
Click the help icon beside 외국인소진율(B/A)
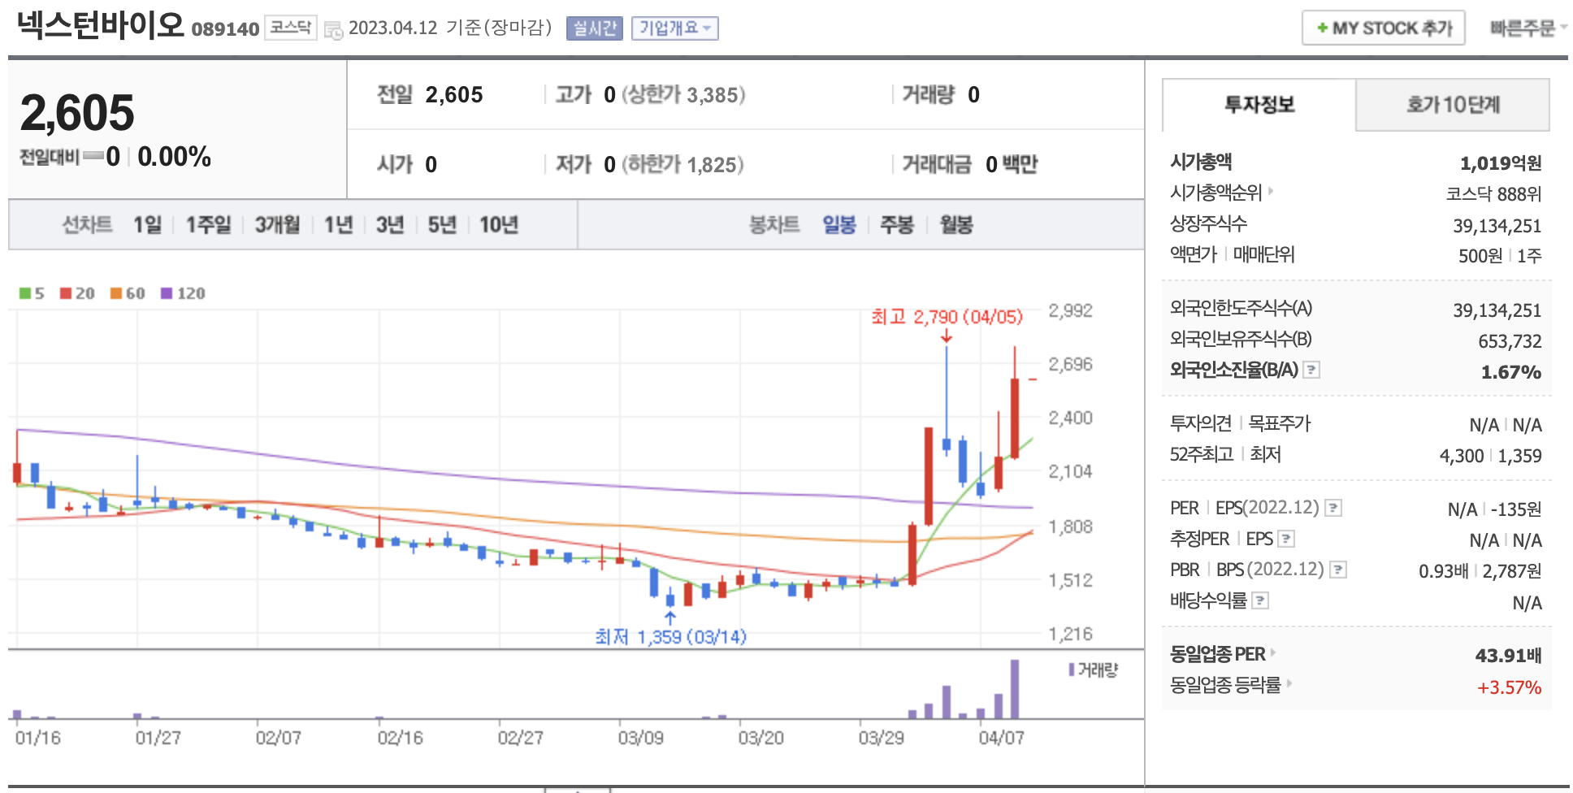1311,370
